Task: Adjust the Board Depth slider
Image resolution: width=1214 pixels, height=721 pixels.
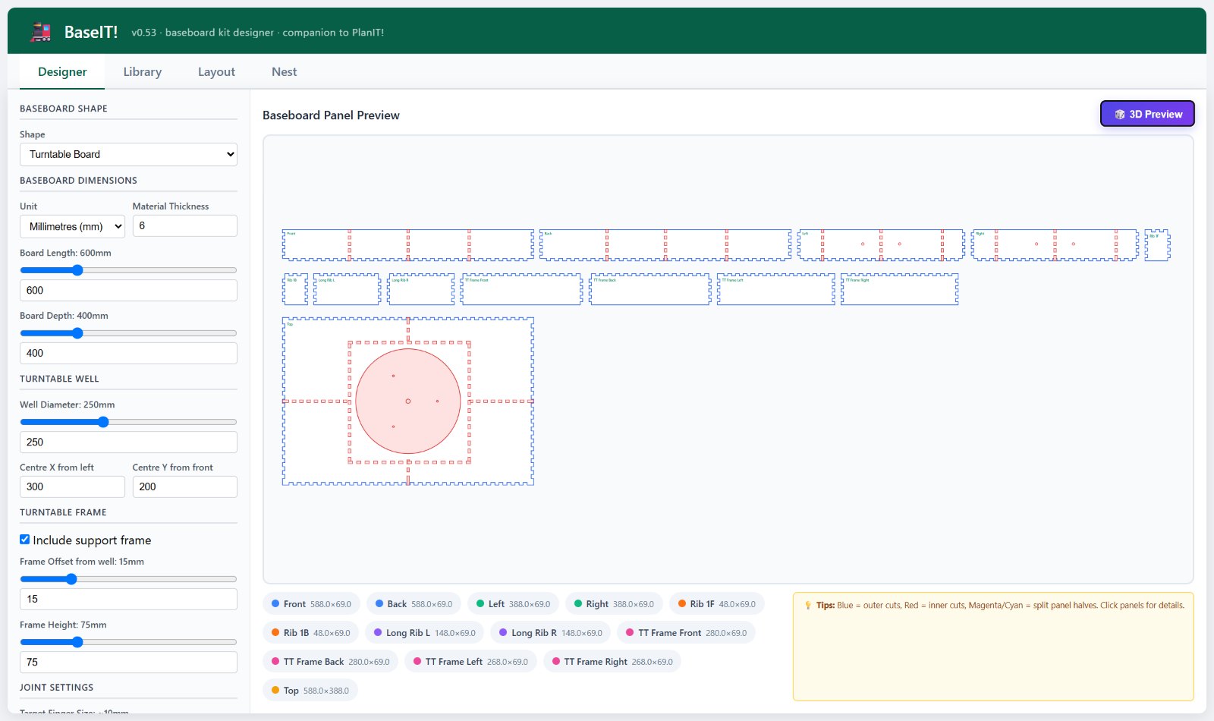Action: click(x=128, y=333)
